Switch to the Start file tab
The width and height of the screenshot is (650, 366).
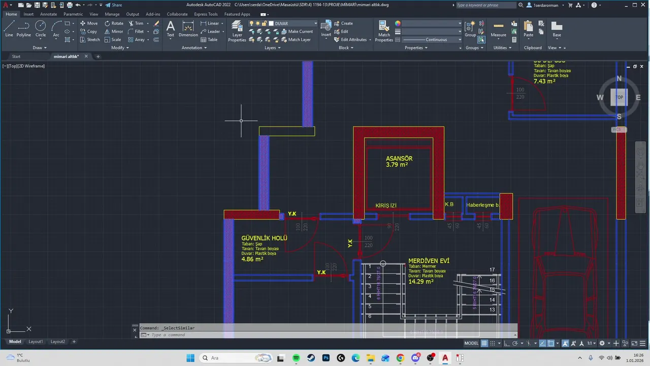click(16, 56)
